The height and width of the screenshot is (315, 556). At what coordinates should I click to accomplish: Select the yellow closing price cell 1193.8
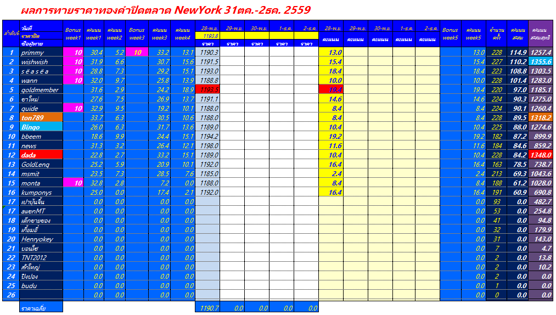[x=207, y=36]
